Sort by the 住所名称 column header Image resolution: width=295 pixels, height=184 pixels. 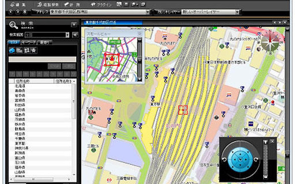[x=34, y=81]
